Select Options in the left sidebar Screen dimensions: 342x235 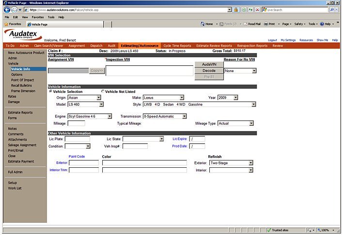[17, 74]
